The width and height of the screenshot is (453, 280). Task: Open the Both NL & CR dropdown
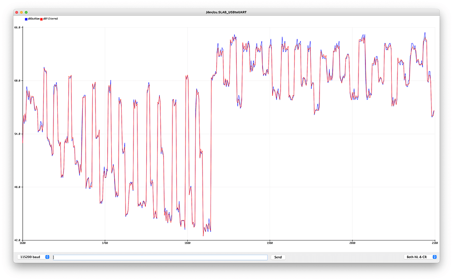[420, 257]
